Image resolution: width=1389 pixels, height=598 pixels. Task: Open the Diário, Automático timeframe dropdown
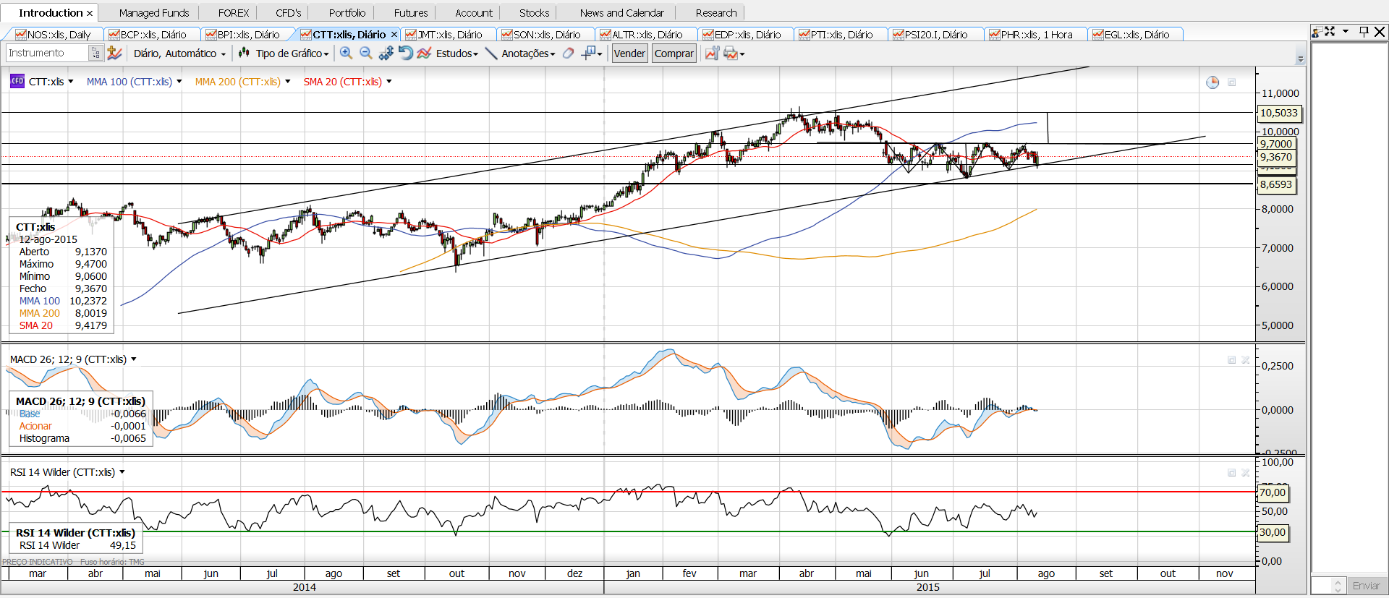click(x=179, y=54)
